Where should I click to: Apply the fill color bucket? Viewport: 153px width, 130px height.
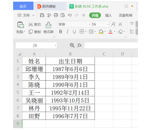[x=101, y=31]
